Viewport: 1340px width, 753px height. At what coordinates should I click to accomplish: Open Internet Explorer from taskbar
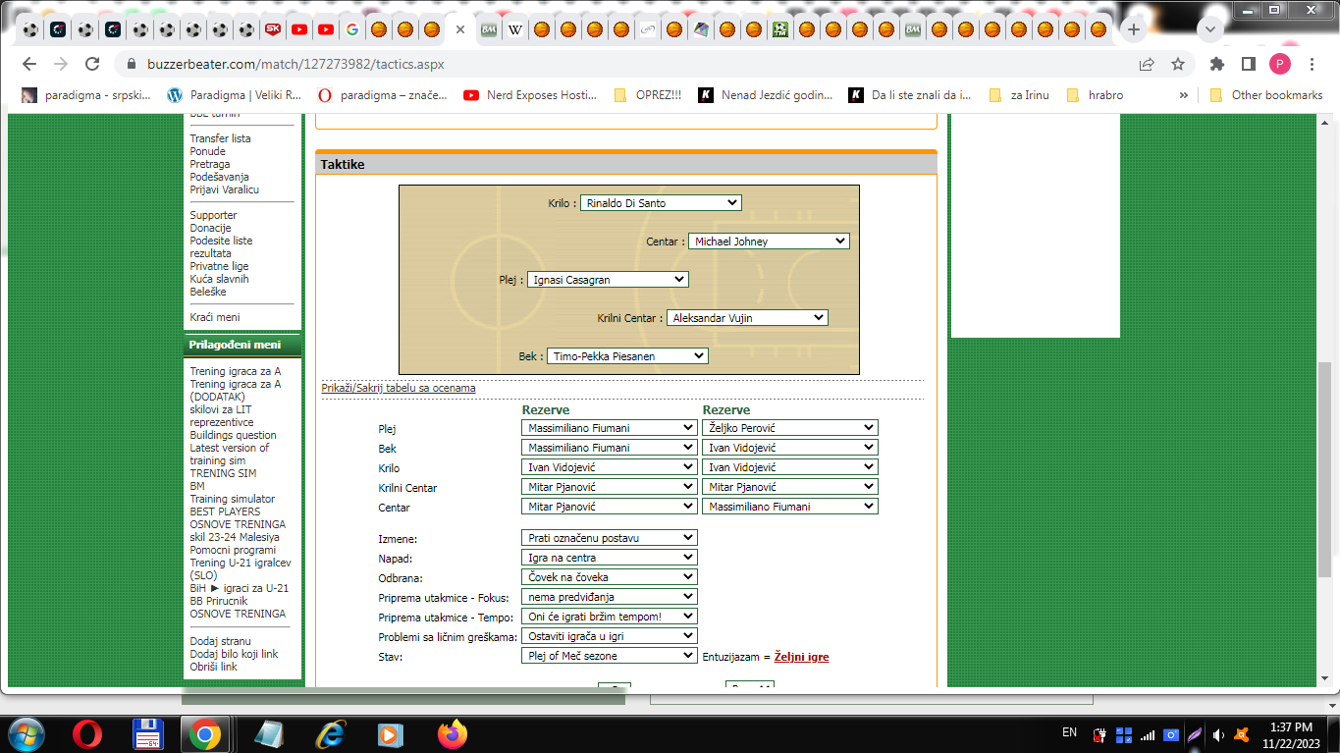pyautogui.click(x=331, y=733)
